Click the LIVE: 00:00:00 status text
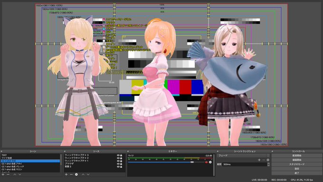323x182 pixels. (259, 180)
